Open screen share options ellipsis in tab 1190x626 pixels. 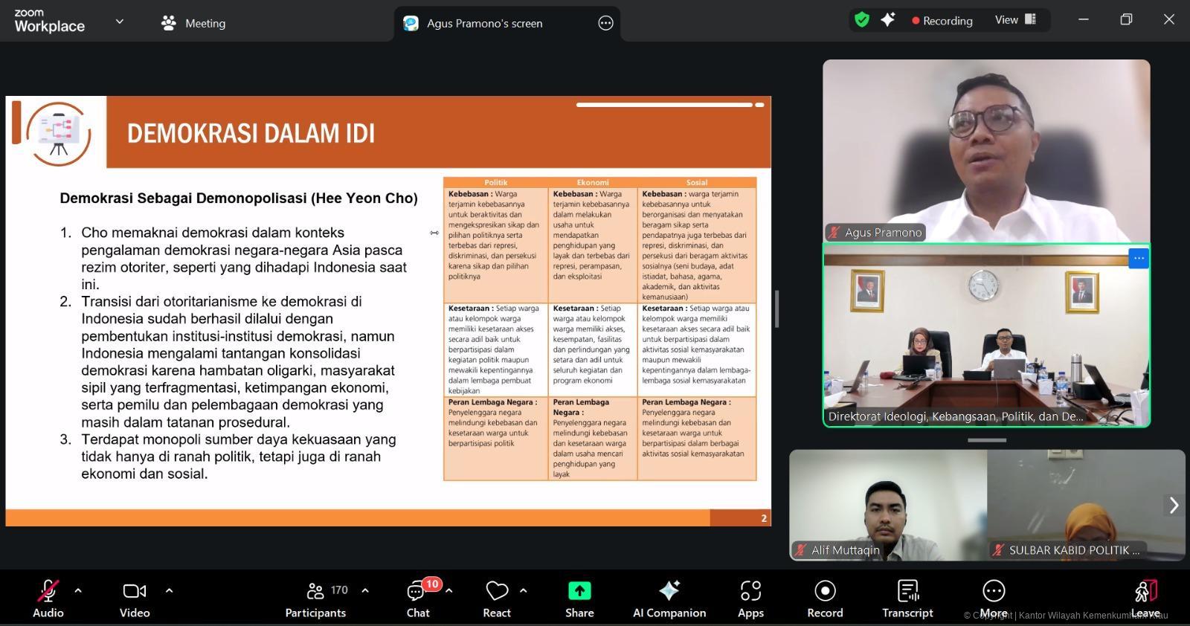point(605,23)
